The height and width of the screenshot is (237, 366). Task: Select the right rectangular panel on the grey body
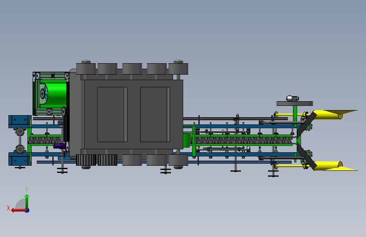tap(155, 114)
